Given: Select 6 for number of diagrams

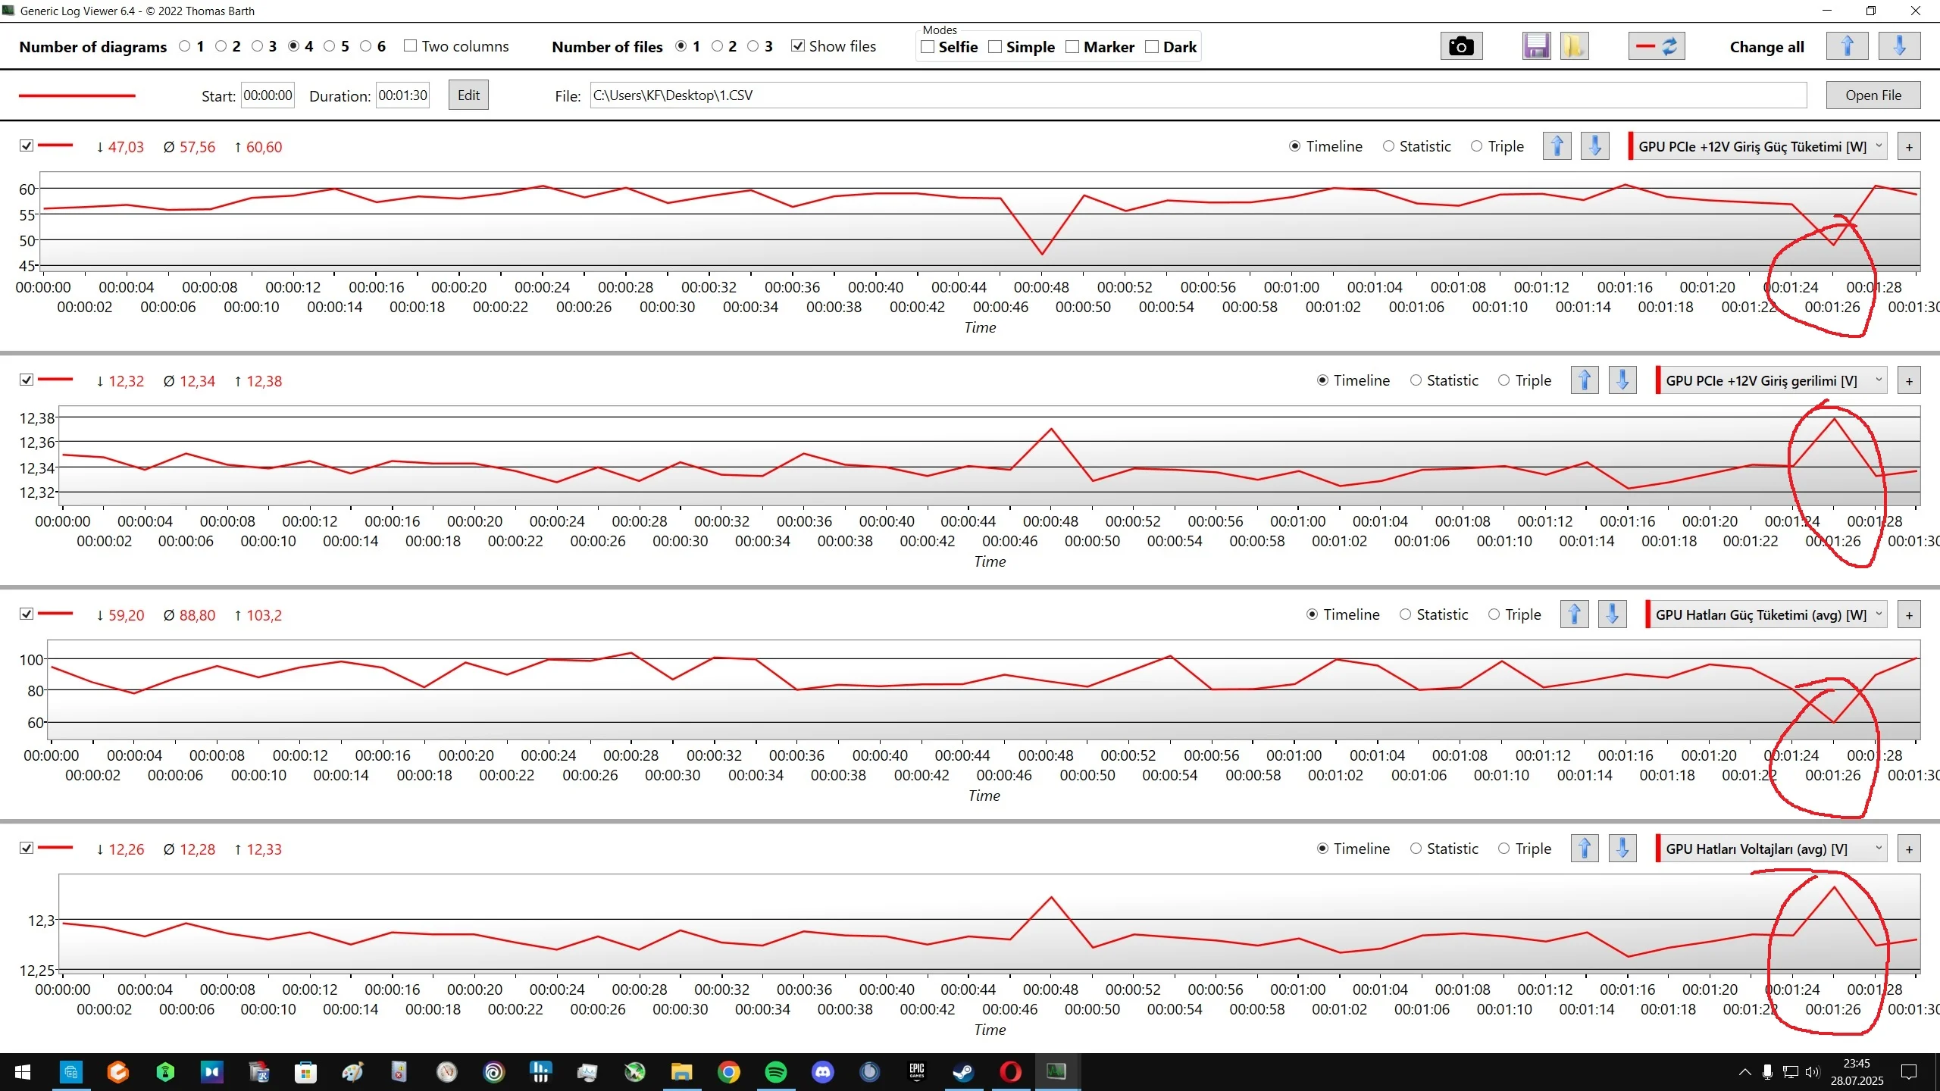Looking at the screenshot, I should 366,46.
